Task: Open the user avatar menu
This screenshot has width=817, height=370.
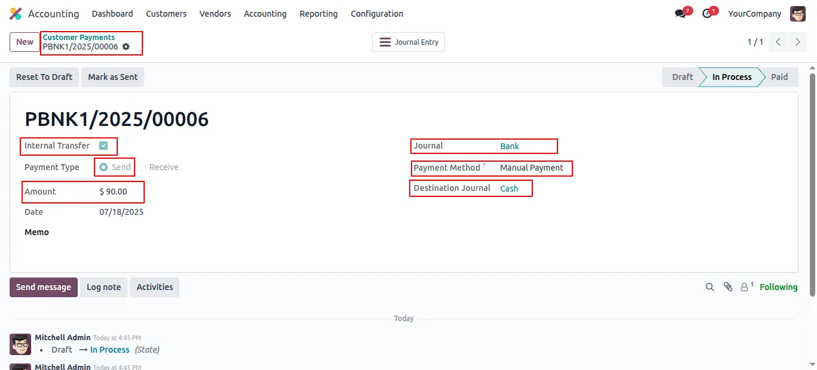Action: click(x=798, y=14)
